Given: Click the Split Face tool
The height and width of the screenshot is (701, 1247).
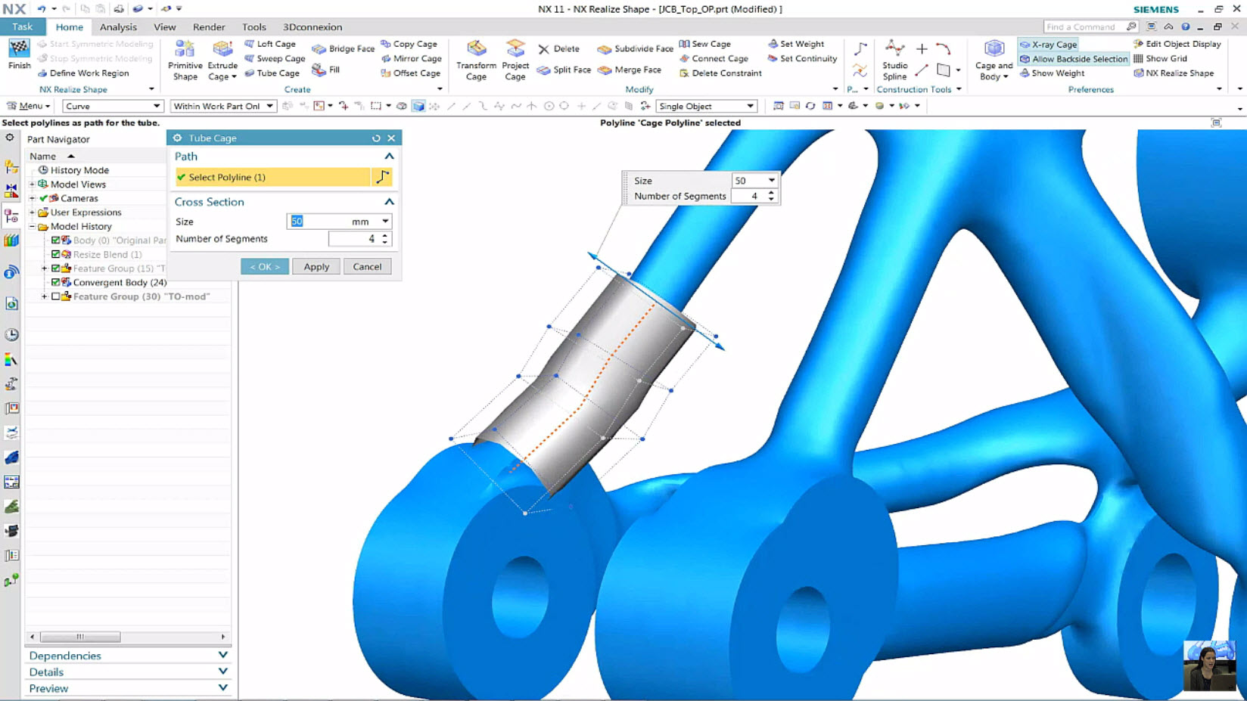Looking at the screenshot, I should 564,69.
